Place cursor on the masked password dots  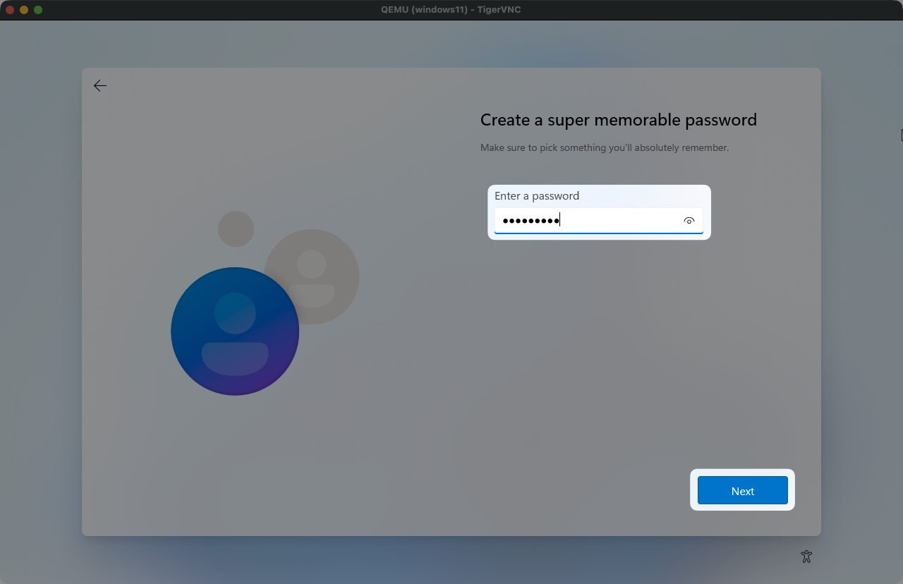click(530, 221)
